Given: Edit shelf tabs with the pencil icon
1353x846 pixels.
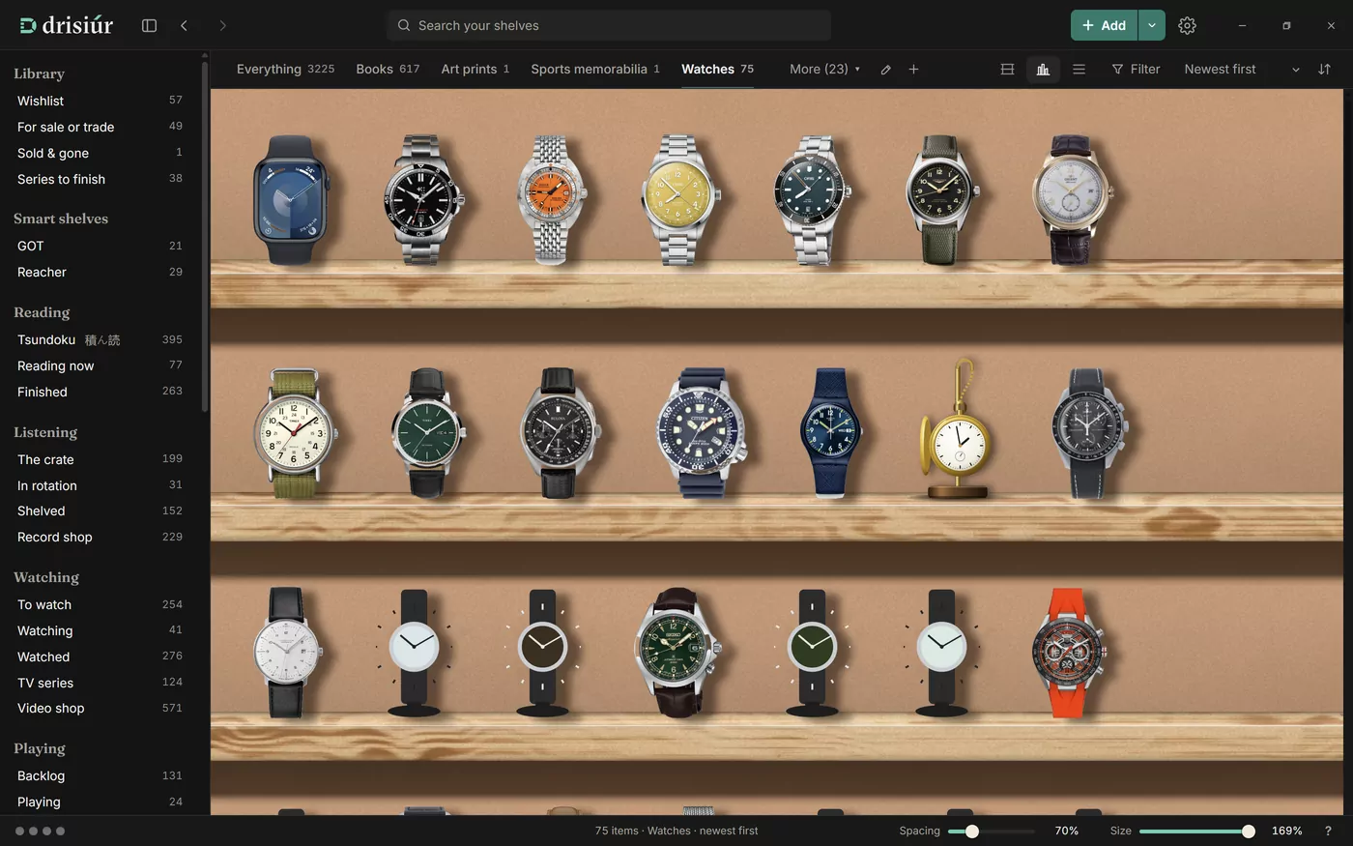Looking at the screenshot, I should (x=885, y=70).
